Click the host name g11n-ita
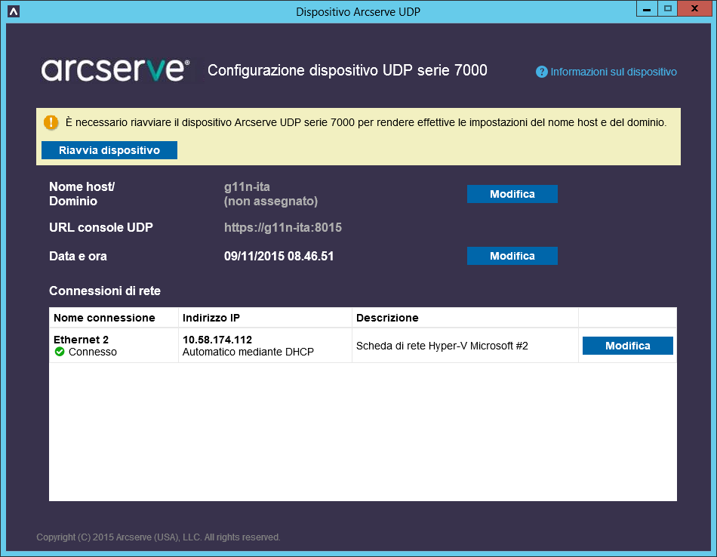This screenshot has width=717, height=557. coord(247,186)
